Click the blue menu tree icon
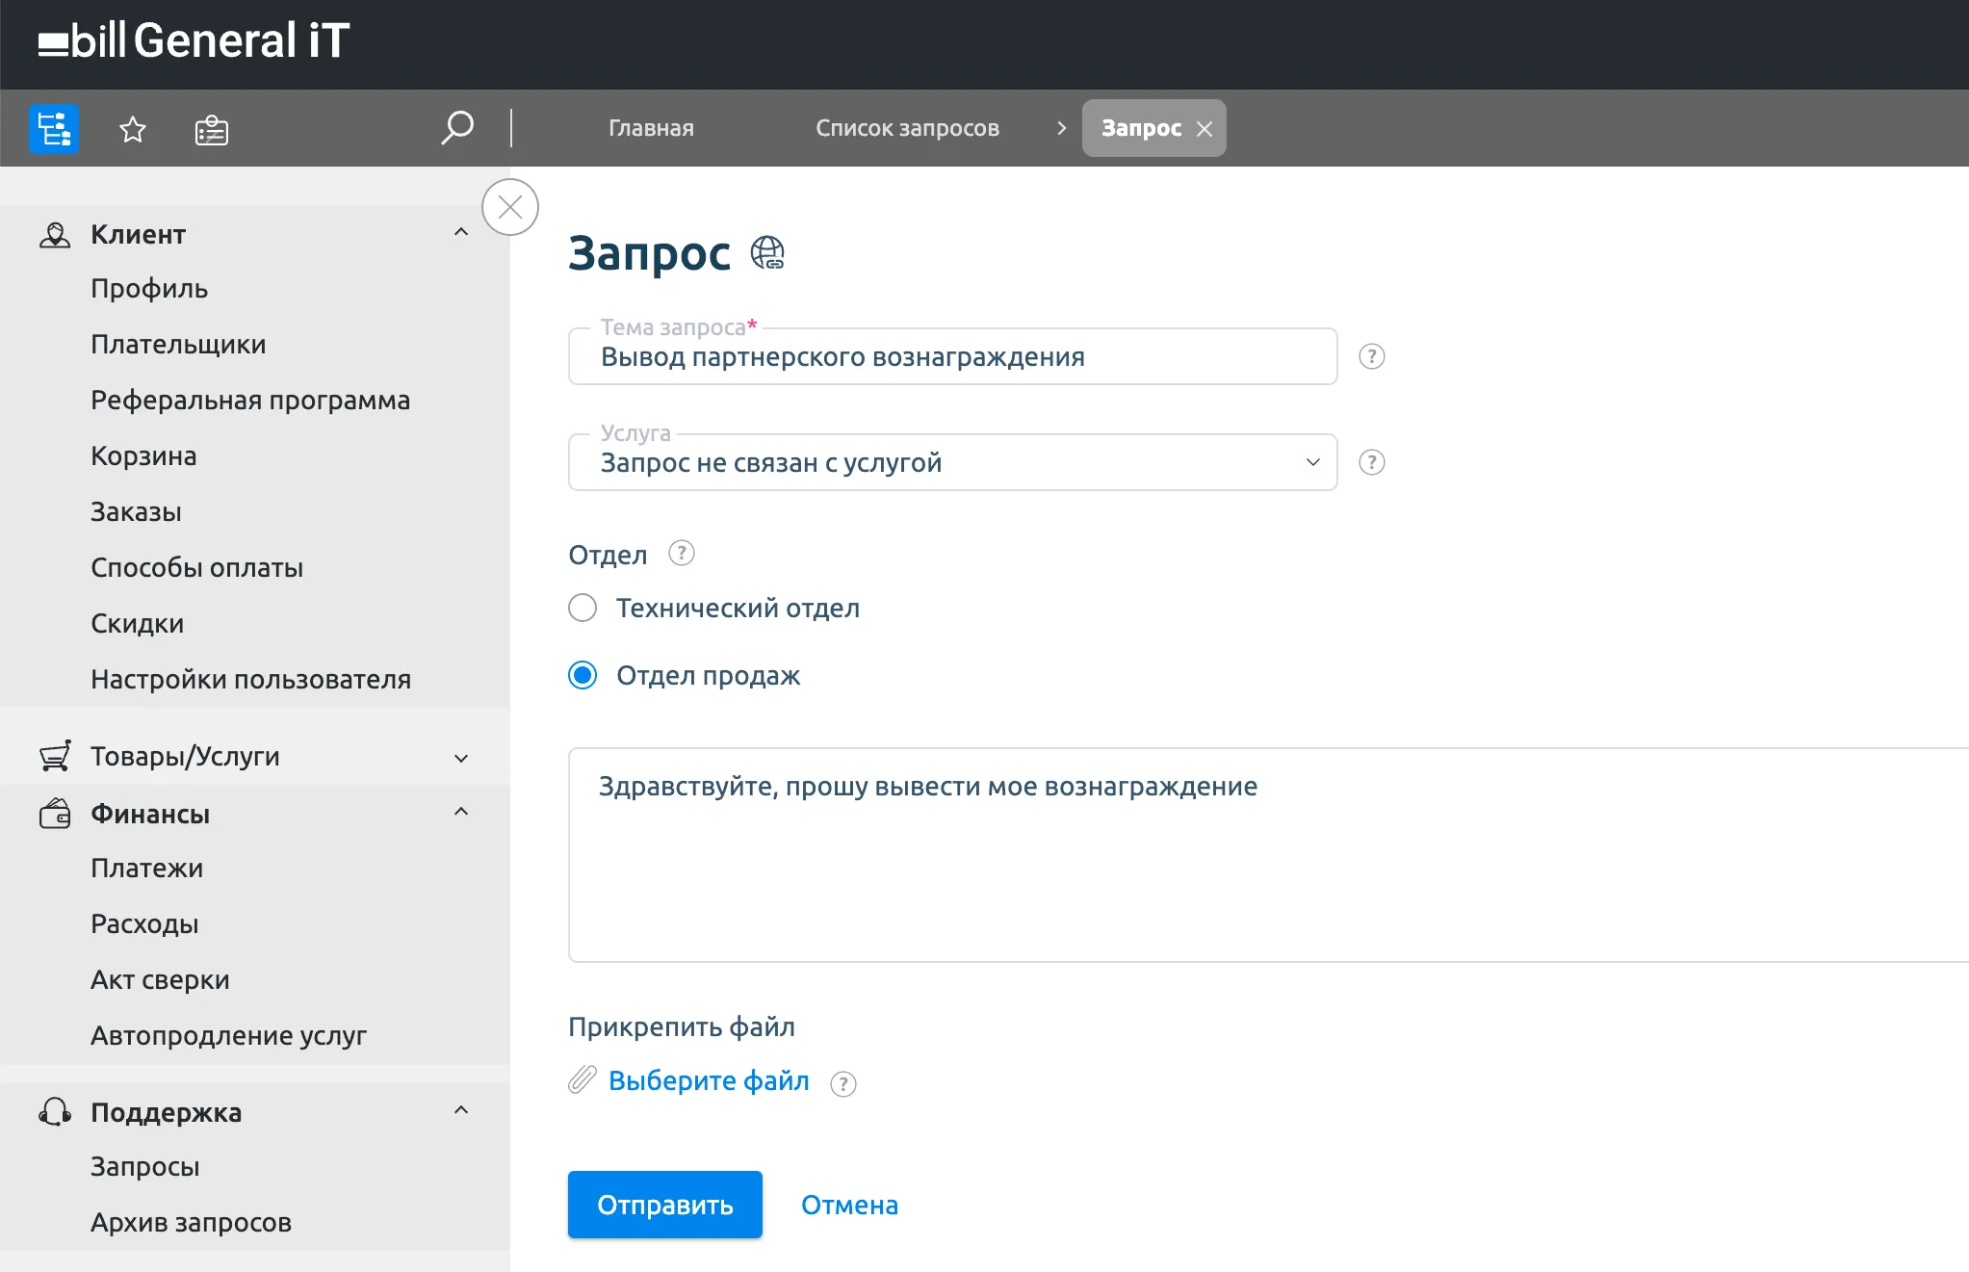This screenshot has height=1272, width=1969. coord(54,128)
